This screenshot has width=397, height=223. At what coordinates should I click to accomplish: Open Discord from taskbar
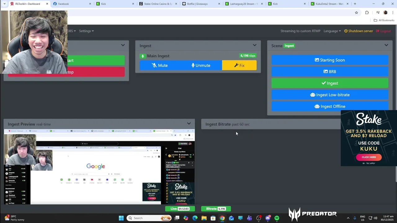(x=268, y=218)
